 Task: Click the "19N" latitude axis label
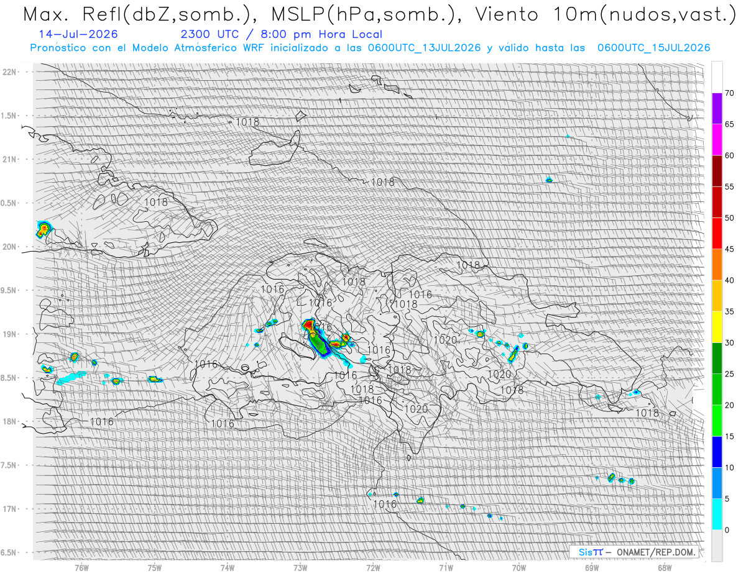click(10, 334)
